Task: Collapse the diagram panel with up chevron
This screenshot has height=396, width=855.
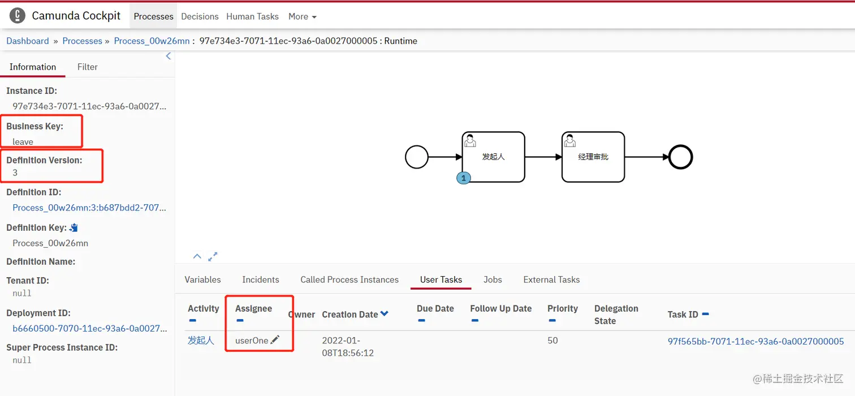Action: click(197, 256)
